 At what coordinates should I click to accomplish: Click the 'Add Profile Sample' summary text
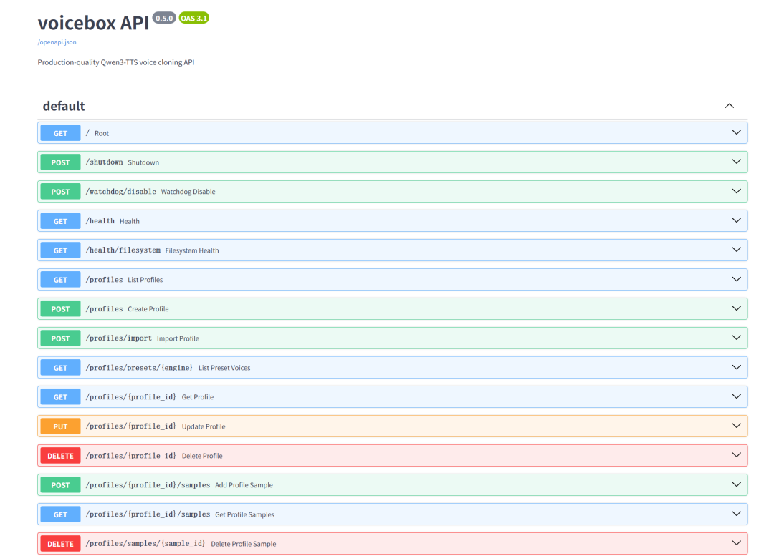[244, 485]
